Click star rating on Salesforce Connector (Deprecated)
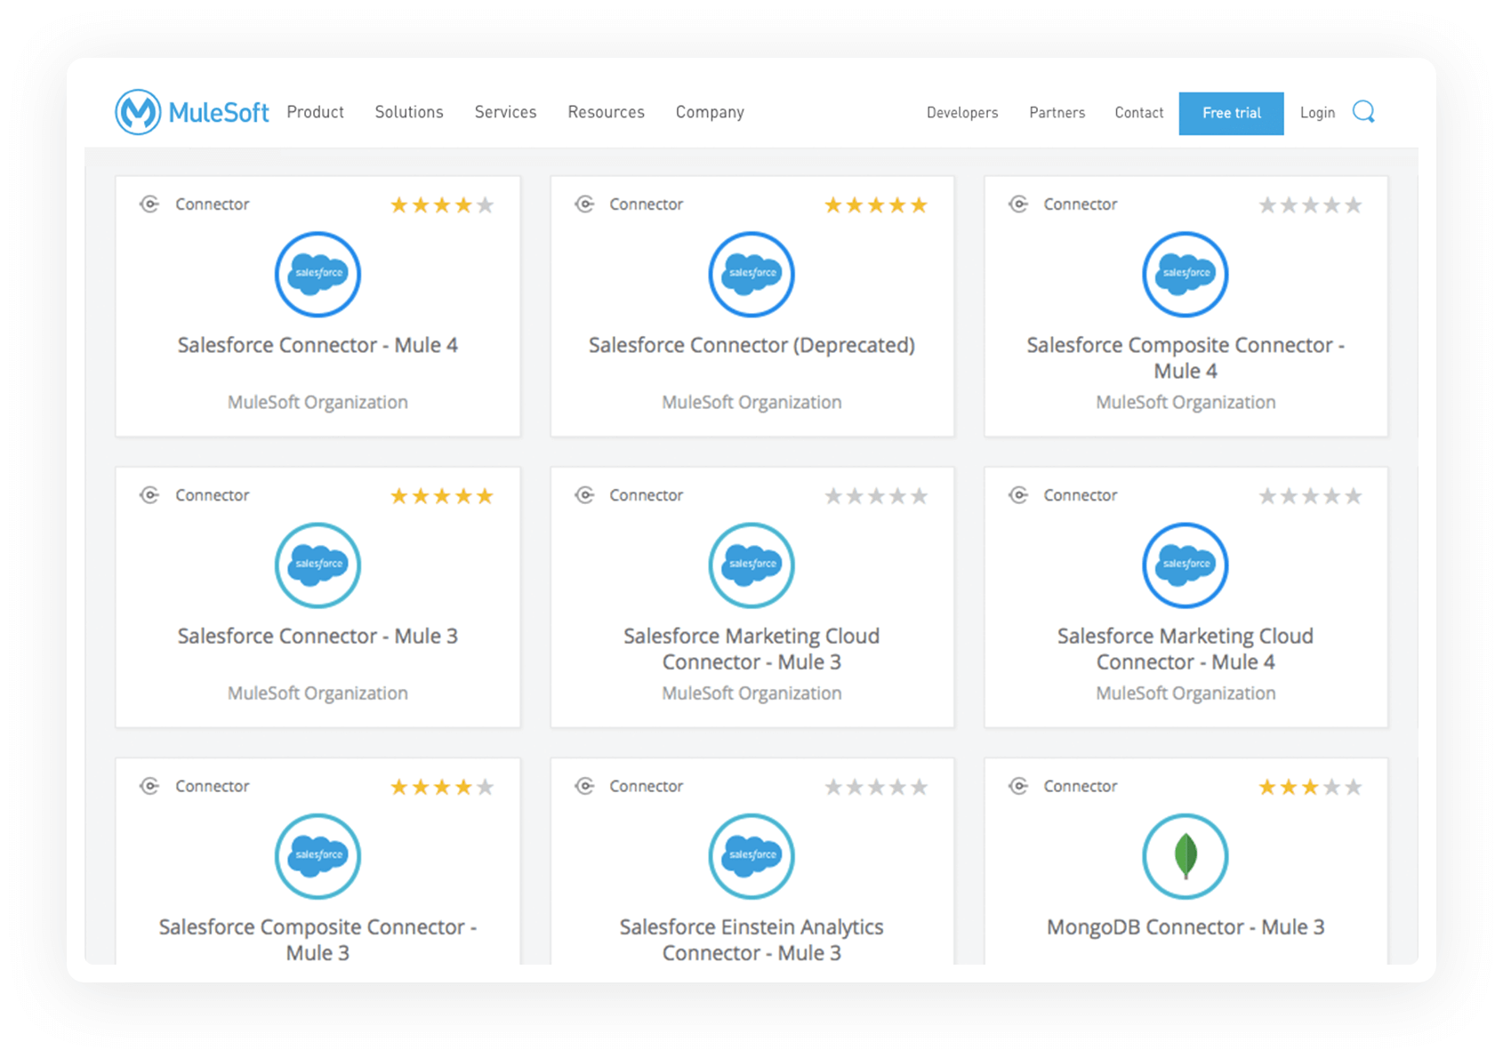This screenshot has height=1058, width=1503. coord(876,205)
